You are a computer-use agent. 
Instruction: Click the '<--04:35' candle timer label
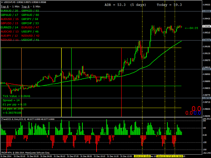point(191,28)
